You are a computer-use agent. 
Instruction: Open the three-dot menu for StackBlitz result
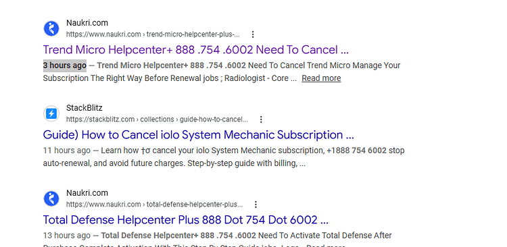(261, 119)
